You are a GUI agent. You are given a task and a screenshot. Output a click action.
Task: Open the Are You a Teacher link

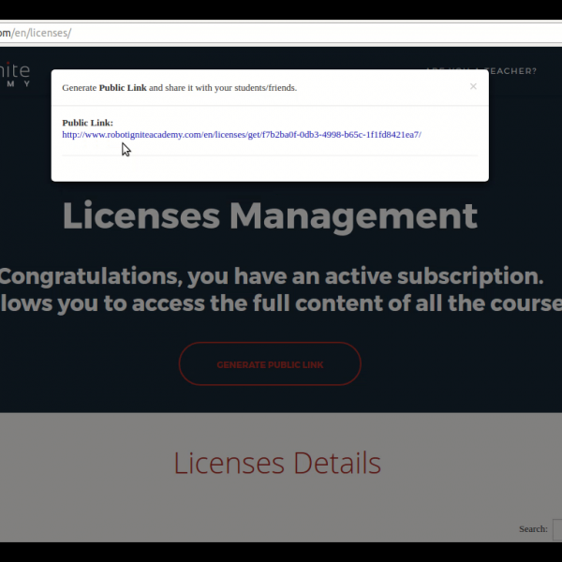[x=481, y=71]
